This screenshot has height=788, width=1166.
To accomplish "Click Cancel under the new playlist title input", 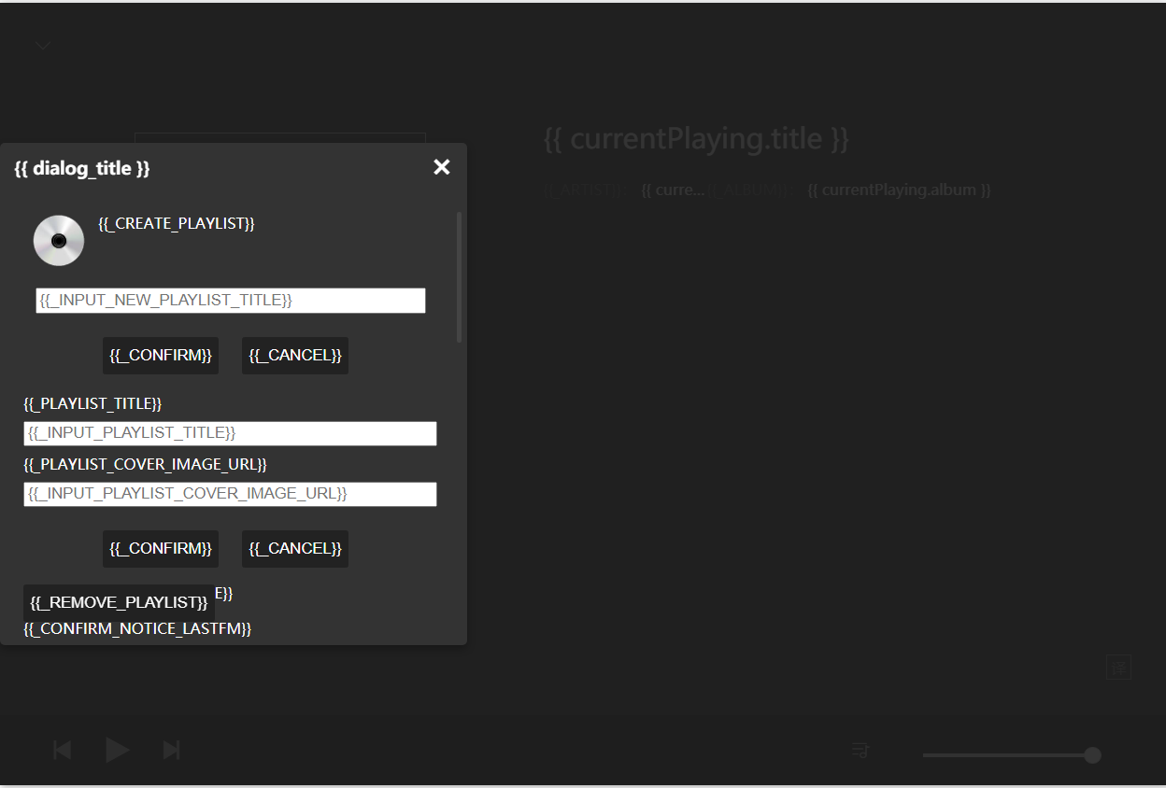I will pos(295,356).
